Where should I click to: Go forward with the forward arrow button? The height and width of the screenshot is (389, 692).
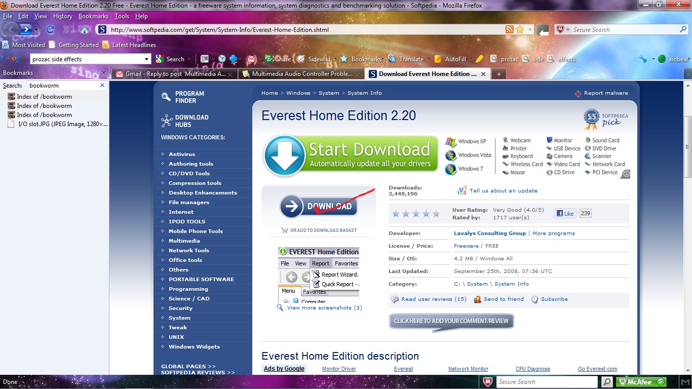tap(25, 29)
